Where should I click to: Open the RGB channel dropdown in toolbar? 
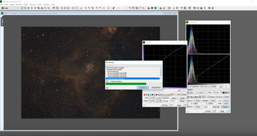[10, 8]
